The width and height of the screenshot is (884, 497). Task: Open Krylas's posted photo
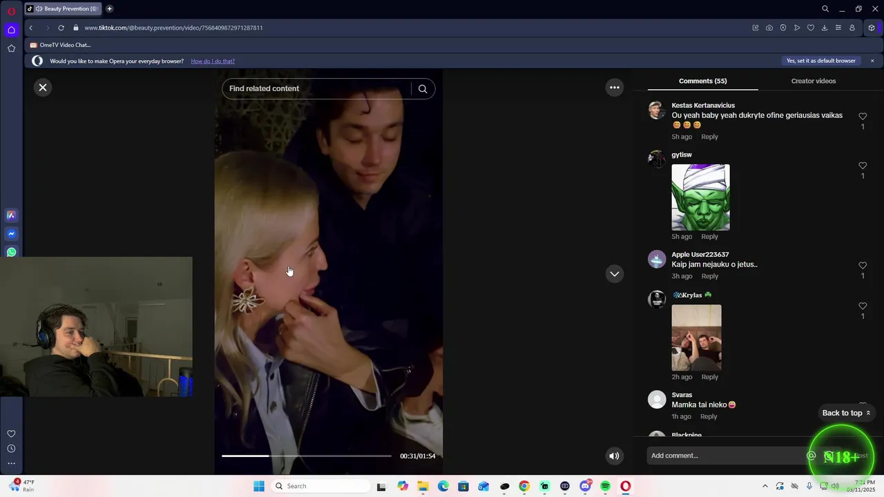coord(696,338)
